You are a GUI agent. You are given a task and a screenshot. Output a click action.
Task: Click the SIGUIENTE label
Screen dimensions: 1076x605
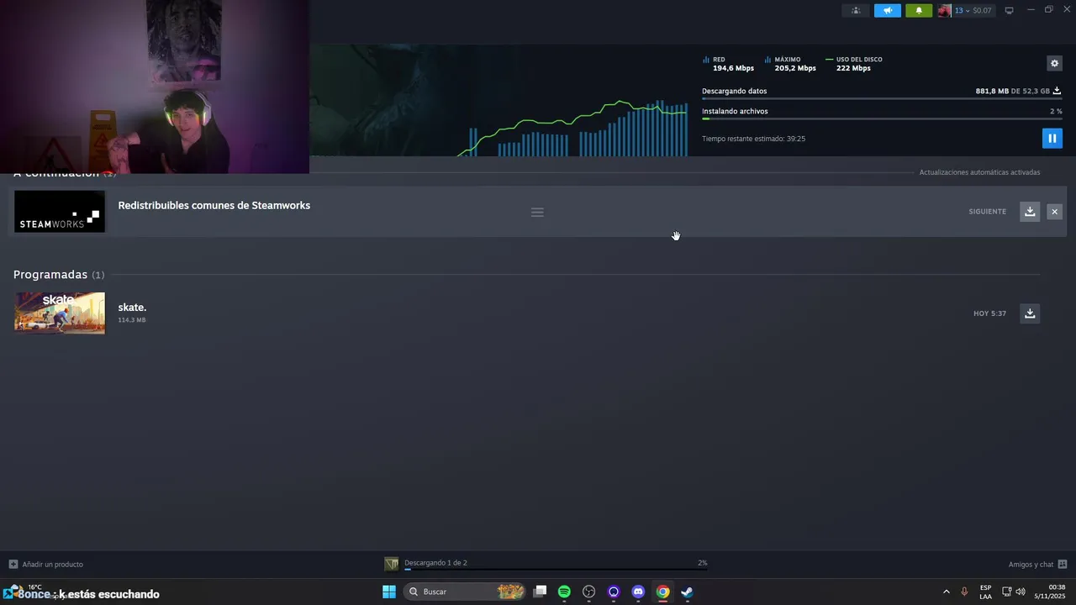[x=987, y=212]
